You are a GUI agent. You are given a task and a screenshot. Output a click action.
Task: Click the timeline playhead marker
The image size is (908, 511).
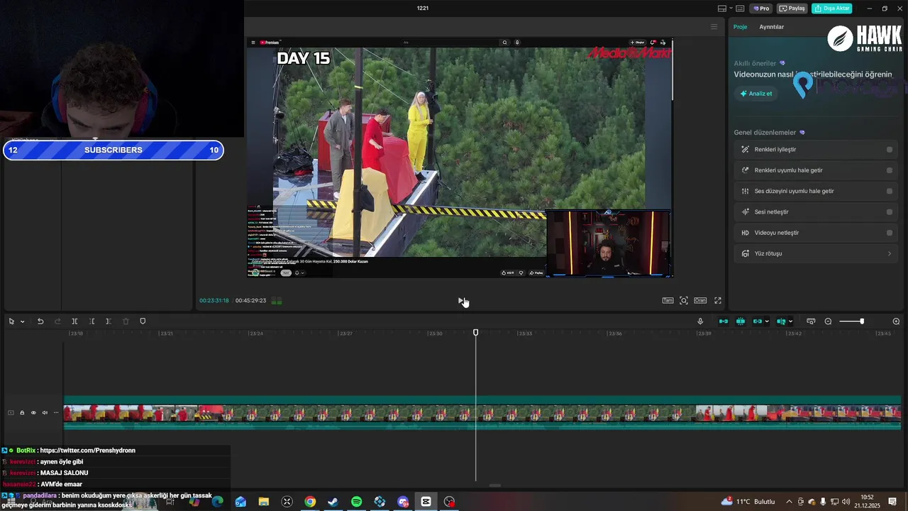[475, 332]
